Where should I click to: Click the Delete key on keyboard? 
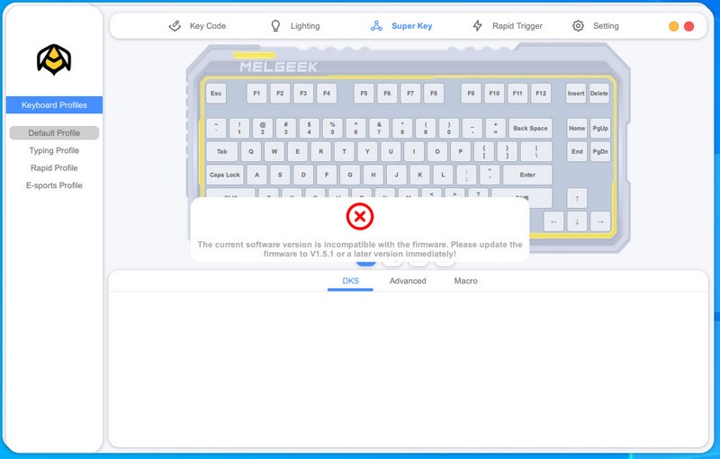pos(599,94)
